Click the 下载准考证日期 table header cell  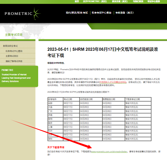[138, 99]
